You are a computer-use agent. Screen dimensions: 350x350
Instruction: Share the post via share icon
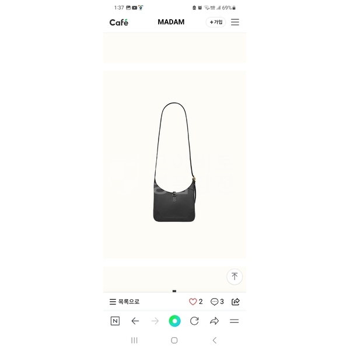tap(236, 302)
